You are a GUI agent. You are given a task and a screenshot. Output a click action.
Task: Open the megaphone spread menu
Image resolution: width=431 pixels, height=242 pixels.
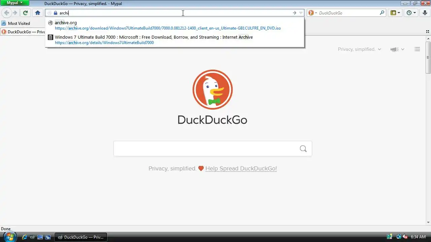point(397,49)
